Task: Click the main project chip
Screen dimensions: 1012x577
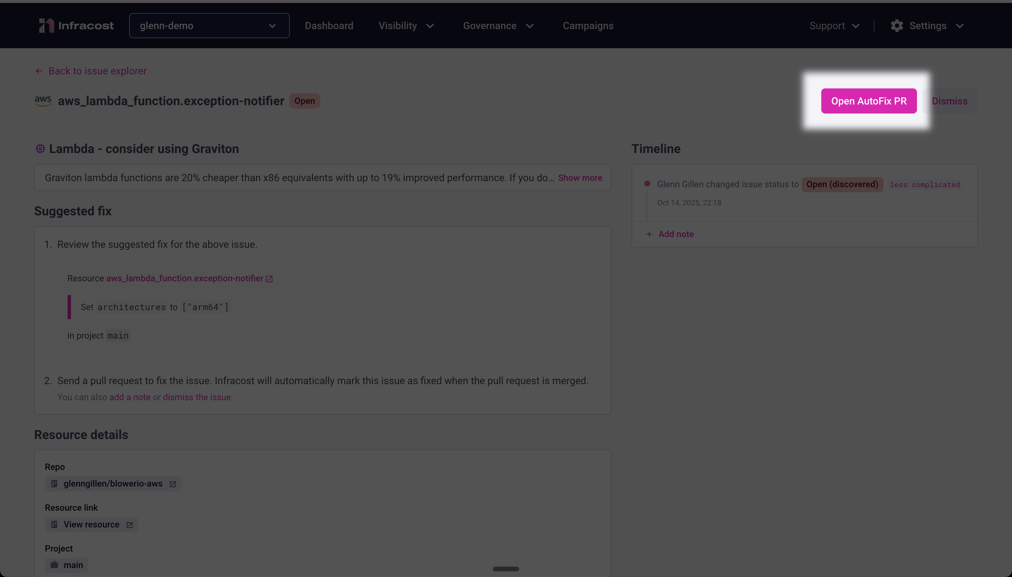Action: coord(67,565)
